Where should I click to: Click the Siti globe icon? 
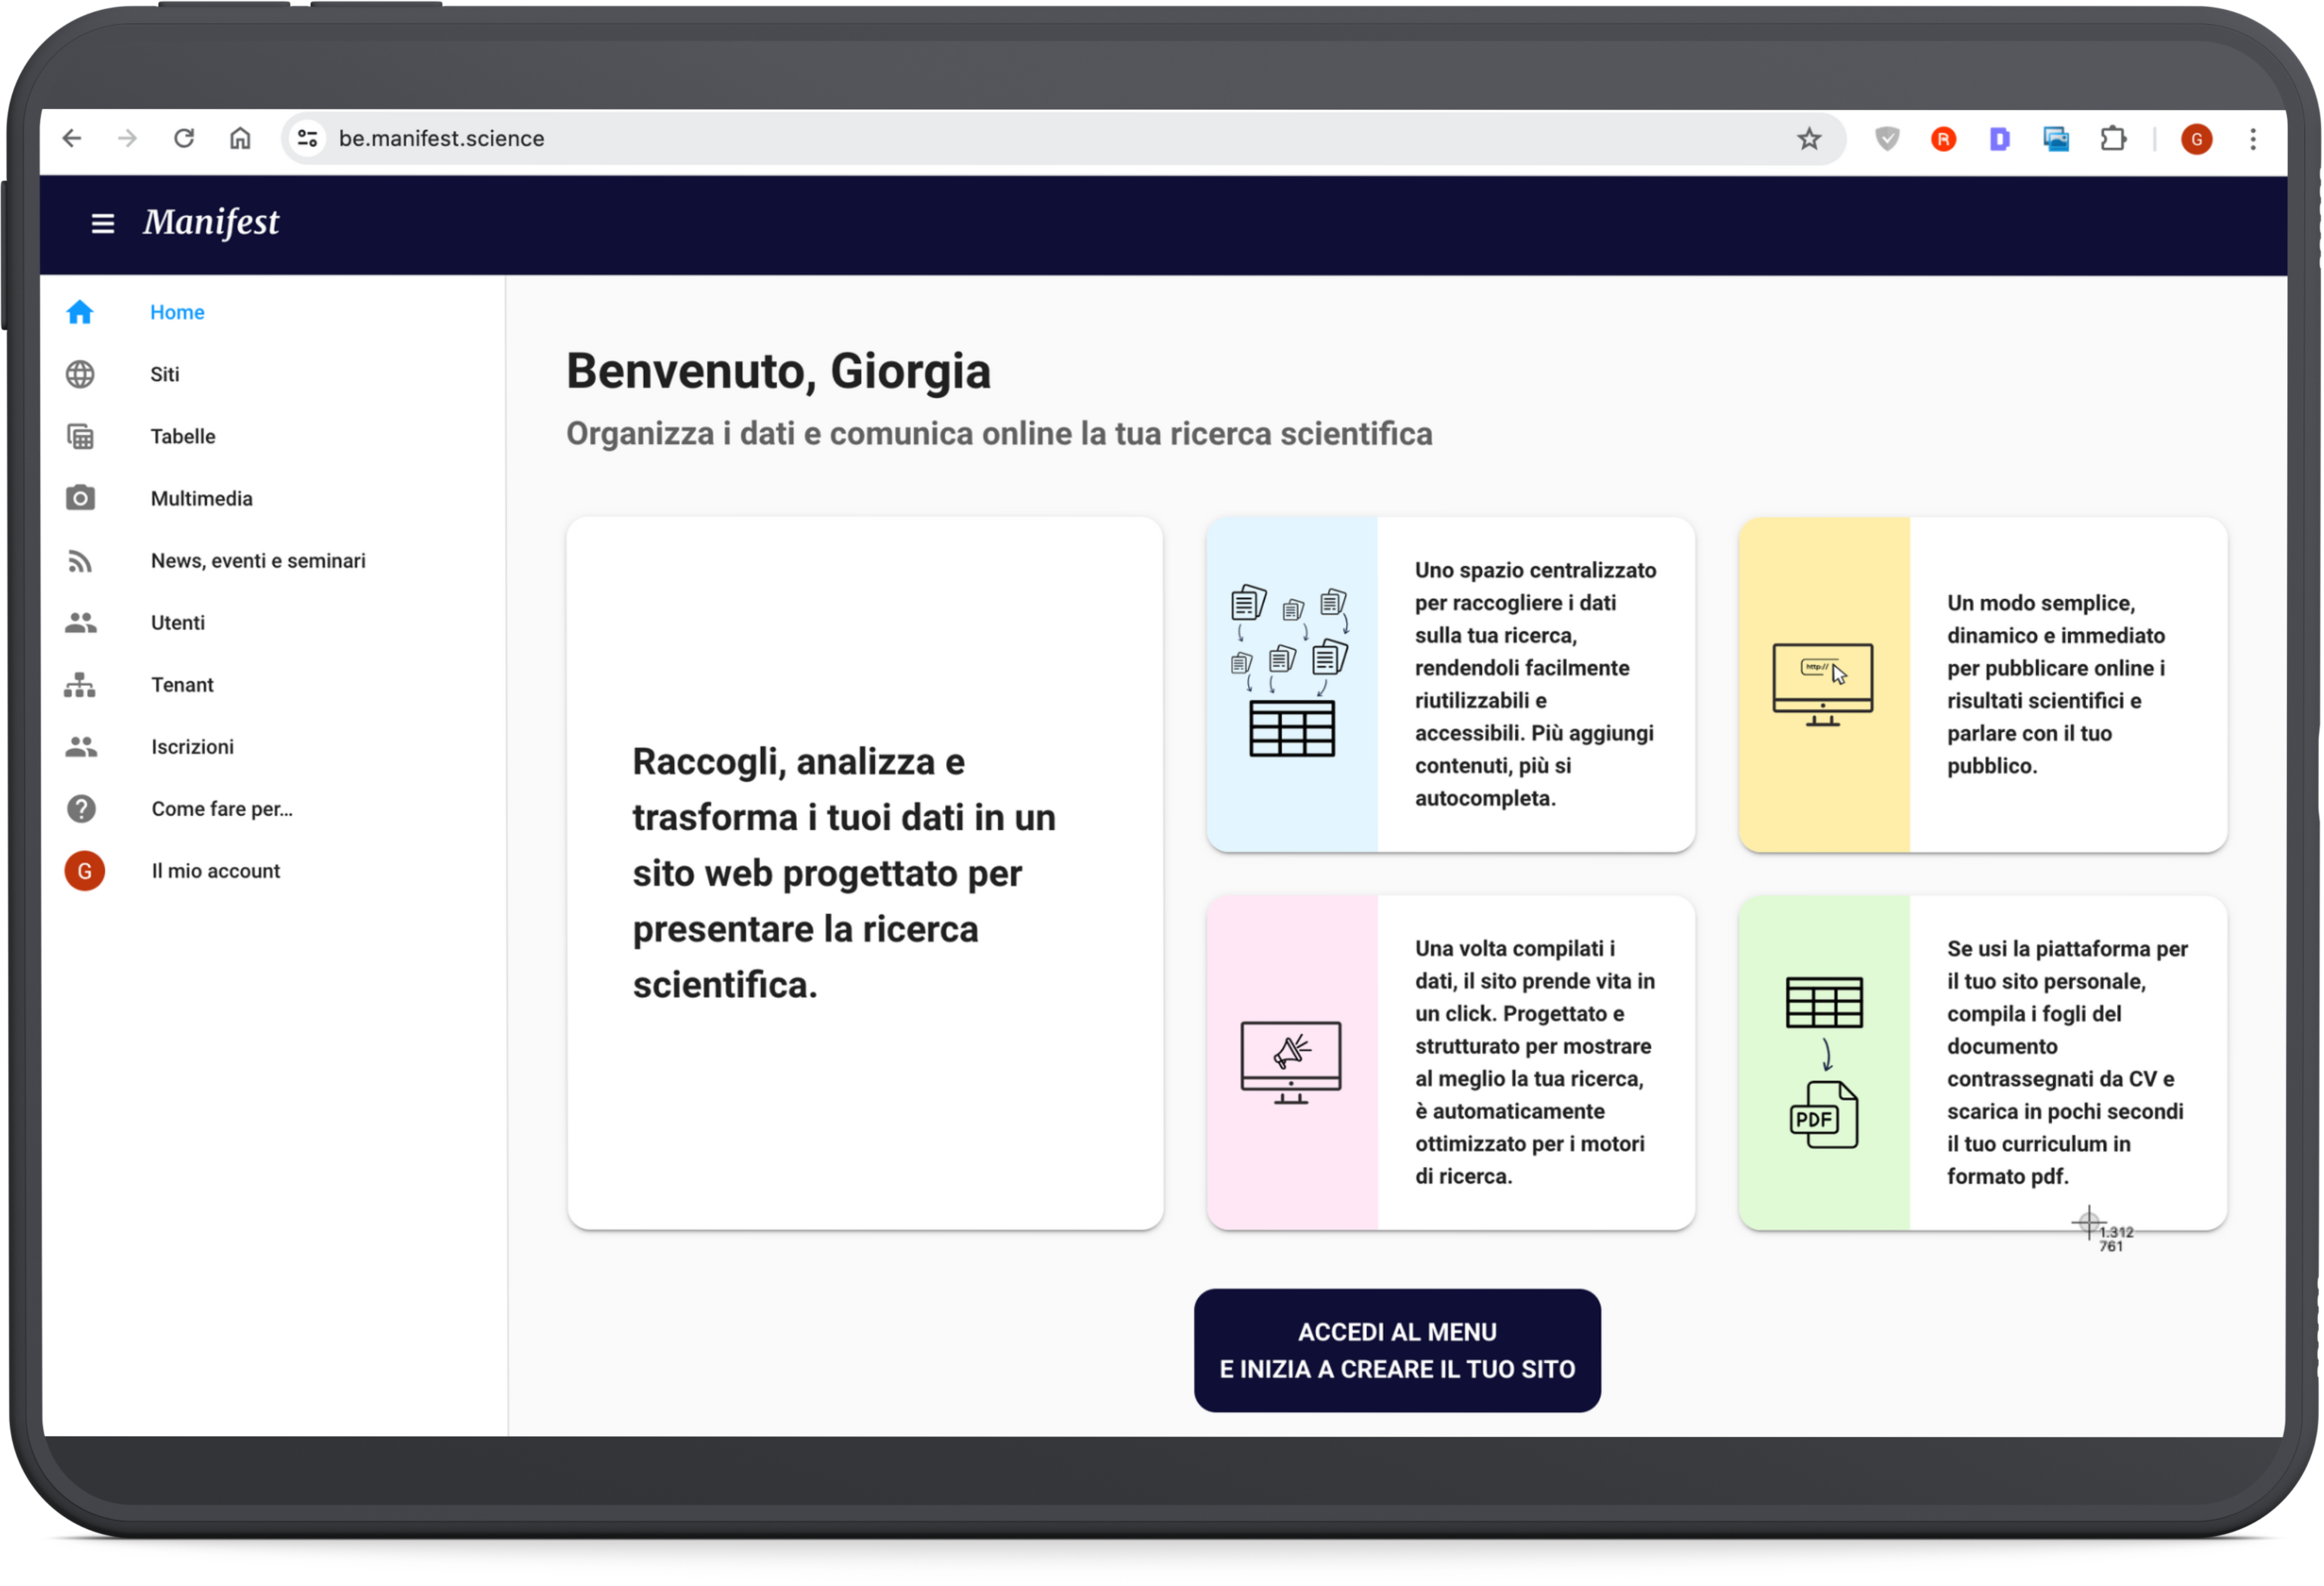[80, 374]
